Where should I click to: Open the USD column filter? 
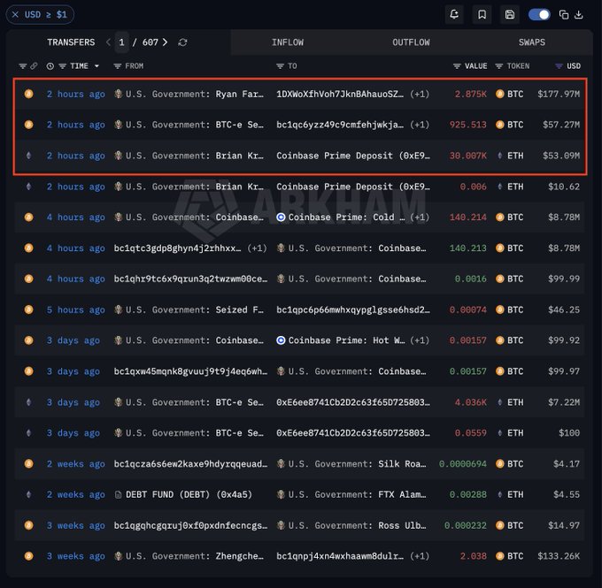click(x=559, y=66)
